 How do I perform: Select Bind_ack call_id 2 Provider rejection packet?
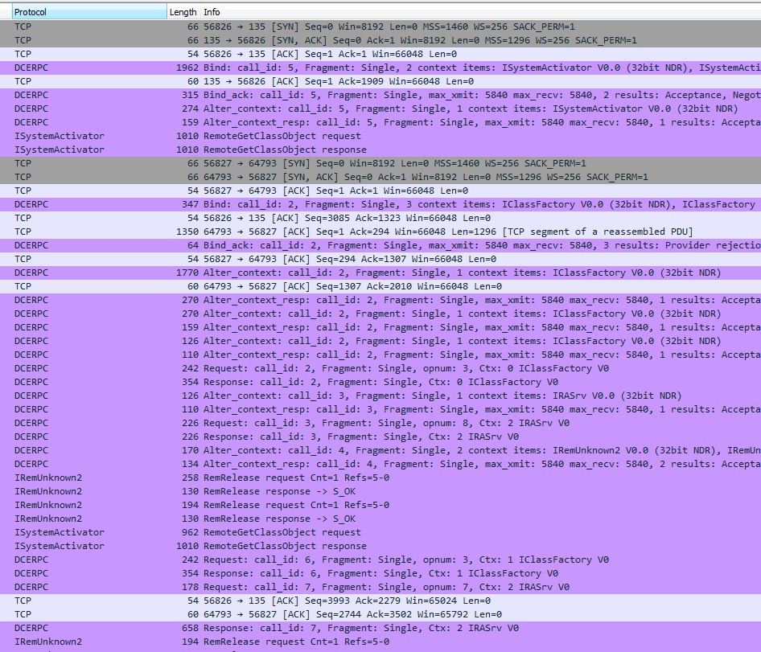pyautogui.click(x=380, y=245)
